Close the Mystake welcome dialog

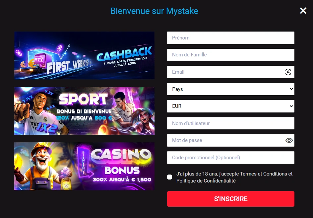(x=303, y=11)
